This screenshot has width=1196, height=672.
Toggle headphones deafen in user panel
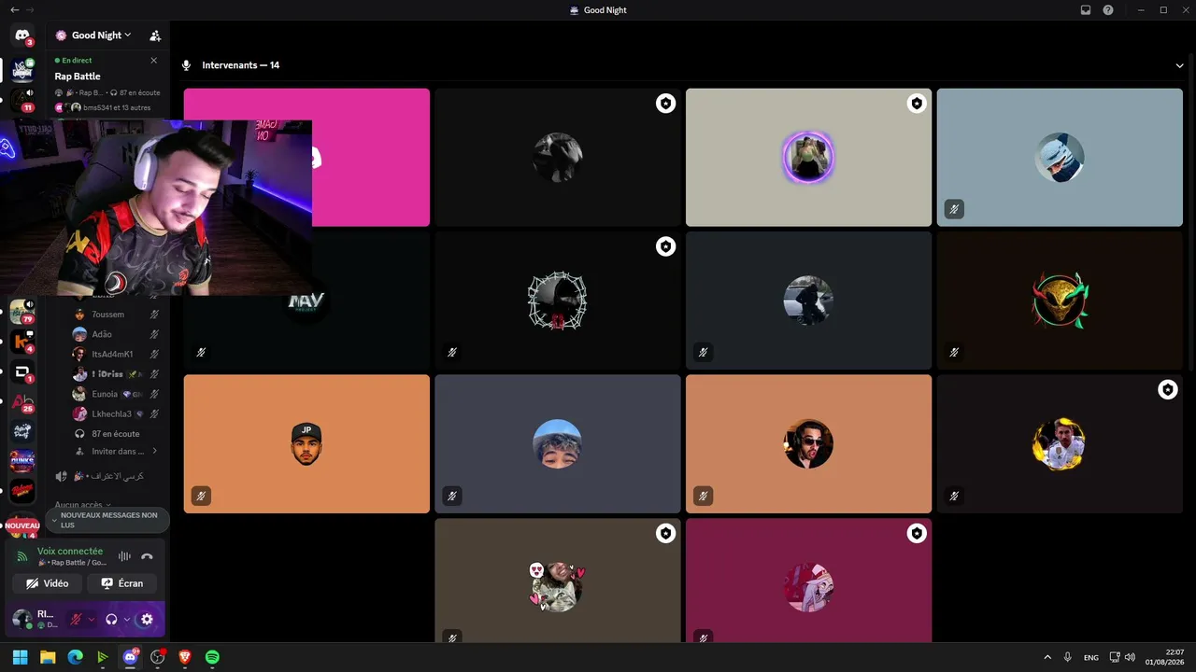[111, 619]
